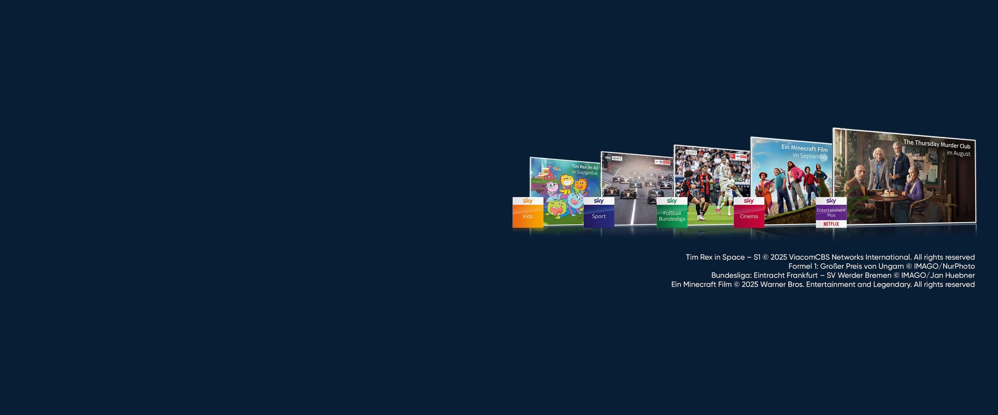The width and height of the screenshot is (998, 415).
Task: Click the Bundesliga Eintracht Frankfurt copyright line
Action: (843, 275)
